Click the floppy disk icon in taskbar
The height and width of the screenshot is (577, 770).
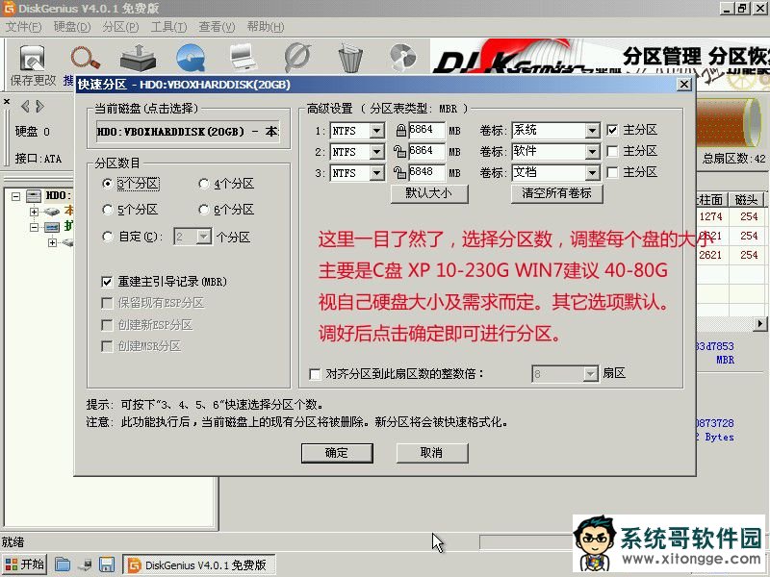(107, 564)
